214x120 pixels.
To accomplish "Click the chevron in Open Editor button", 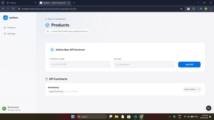I will point(199,89).
